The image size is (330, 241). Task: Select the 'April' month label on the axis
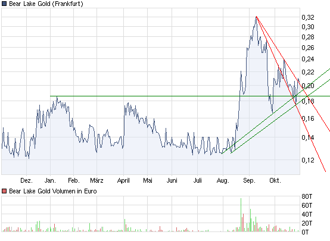tap(123, 181)
